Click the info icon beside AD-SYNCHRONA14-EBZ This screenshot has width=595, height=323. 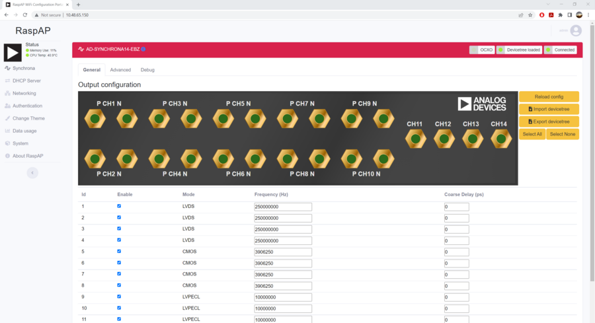(143, 49)
